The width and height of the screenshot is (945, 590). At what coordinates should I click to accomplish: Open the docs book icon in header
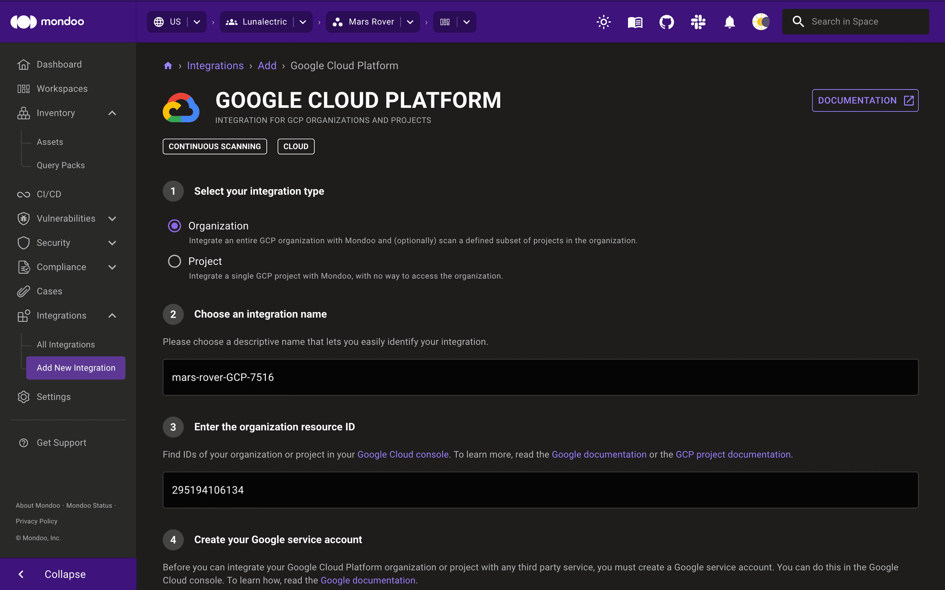(635, 22)
